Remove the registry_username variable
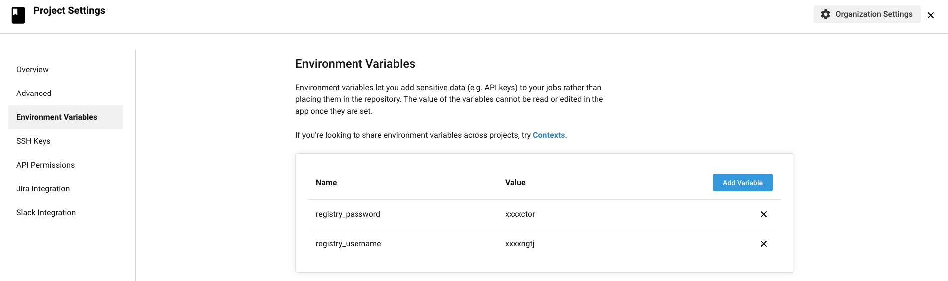The image size is (948, 281). 763,244
